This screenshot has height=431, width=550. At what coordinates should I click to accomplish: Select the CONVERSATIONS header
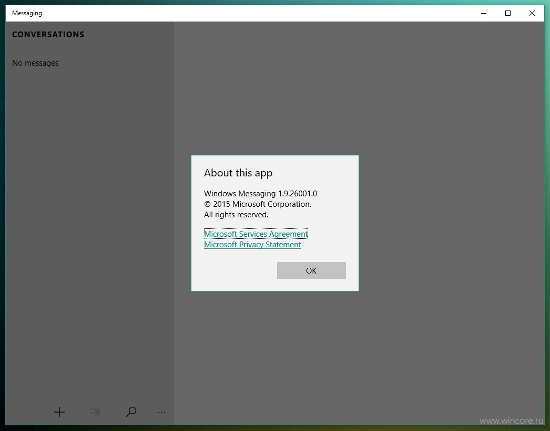48,34
